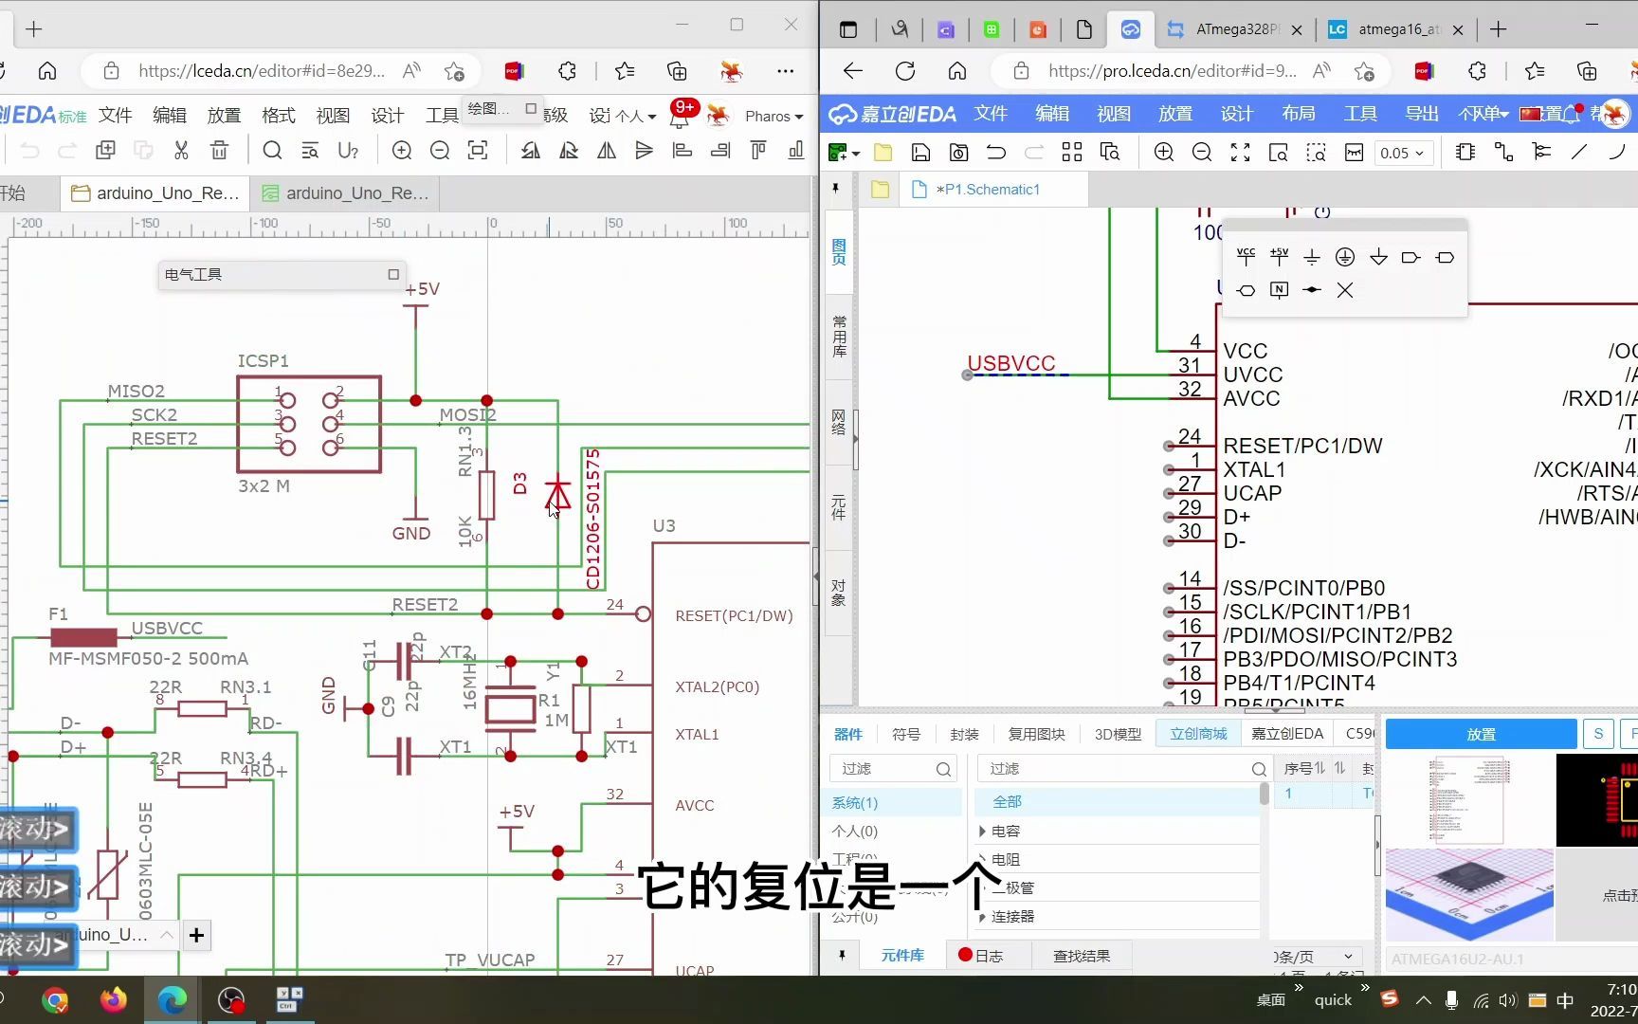Click align left icon in left editor toolbar
Image resolution: width=1638 pixels, height=1024 pixels.
point(682,150)
